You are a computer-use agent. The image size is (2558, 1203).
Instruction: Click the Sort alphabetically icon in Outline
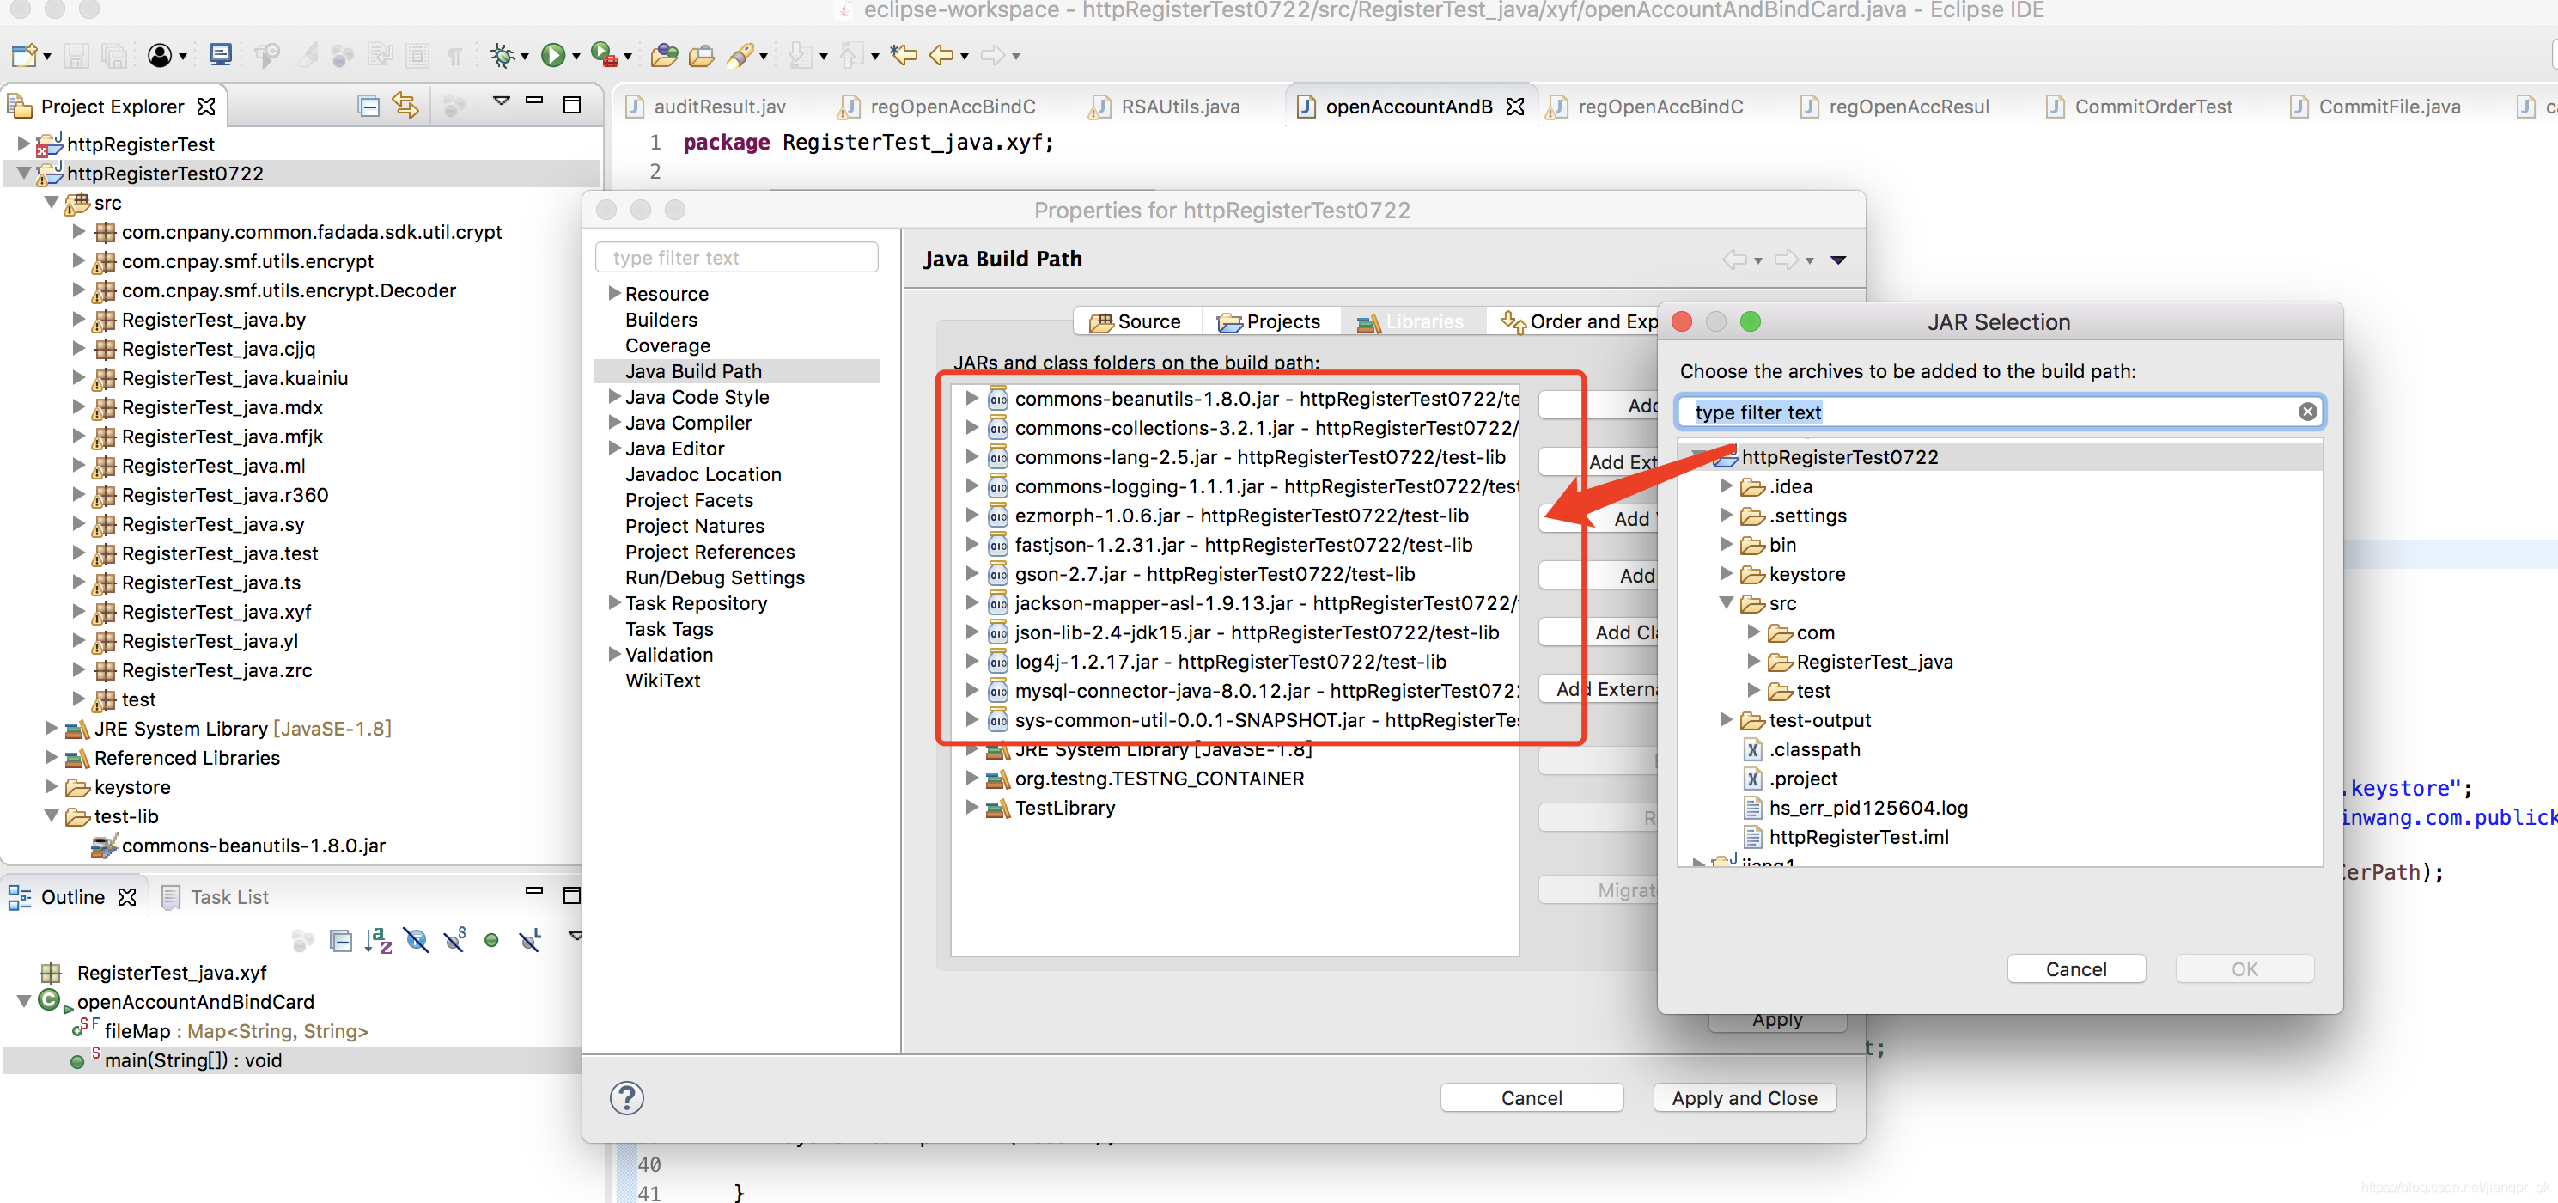click(377, 940)
